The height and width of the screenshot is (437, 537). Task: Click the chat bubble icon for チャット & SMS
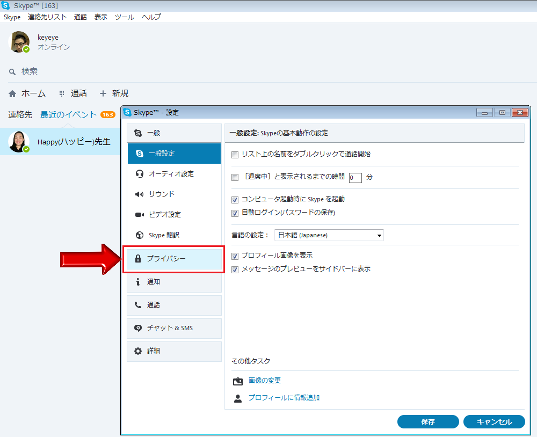[138, 328]
